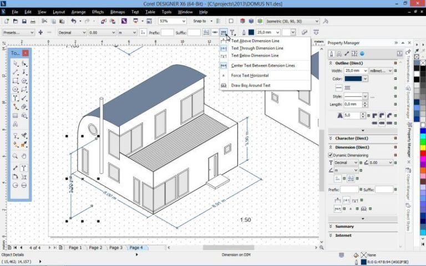
Task: Select the Zoom magnifier tool in the toolbox
Action: pyautogui.click(x=15, y=156)
